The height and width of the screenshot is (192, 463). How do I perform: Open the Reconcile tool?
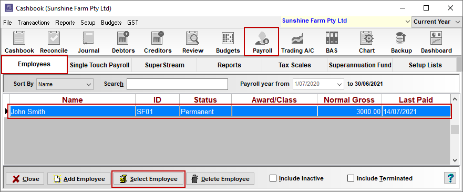tap(54, 42)
